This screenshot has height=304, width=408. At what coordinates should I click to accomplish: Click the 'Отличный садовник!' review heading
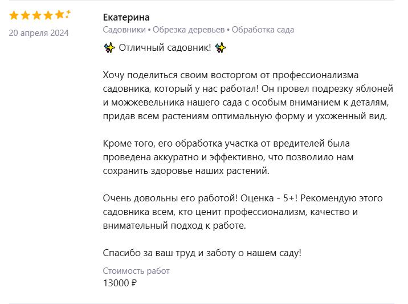pyautogui.click(x=165, y=47)
